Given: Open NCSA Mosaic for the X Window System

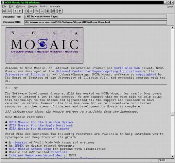Looking at the screenshot, I should (x=41, y=122).
